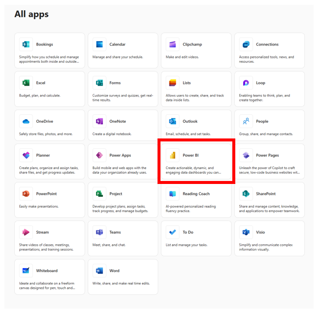
Task: Click 'List and manage your tasks.' text
Action: 187,245
